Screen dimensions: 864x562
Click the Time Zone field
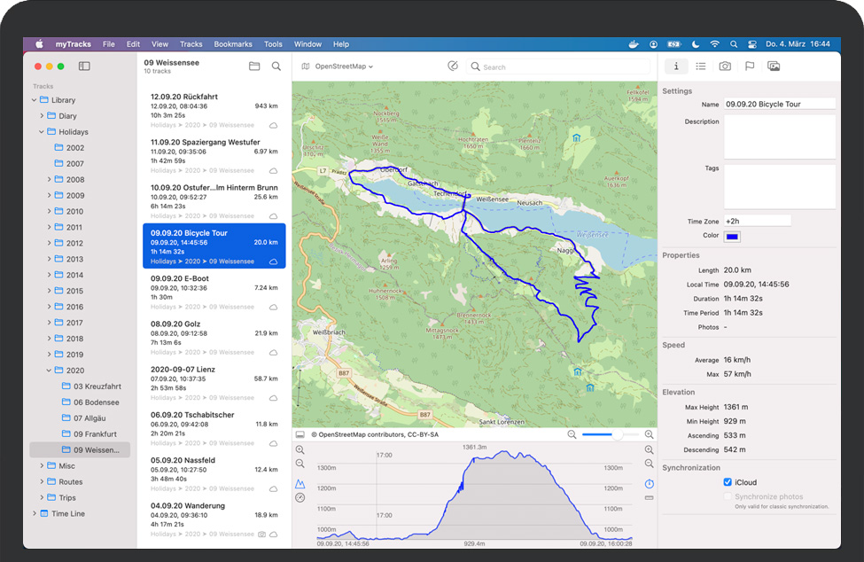pyautogui.click(x=757, y=221)
